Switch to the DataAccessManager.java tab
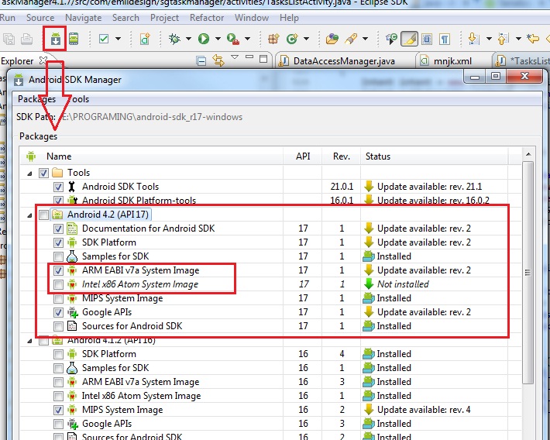The width and height of the screenshot is (550, 440). click(x=344, y=61)
